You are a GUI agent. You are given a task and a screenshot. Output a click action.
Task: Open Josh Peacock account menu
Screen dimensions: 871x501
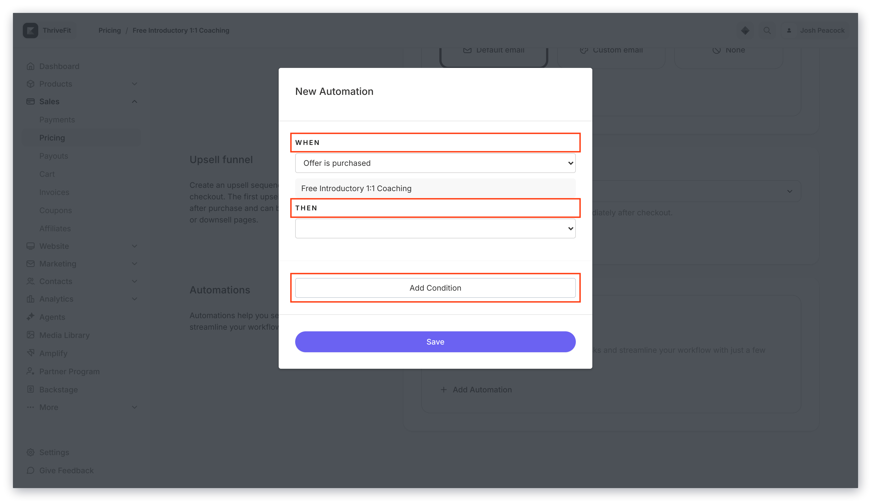[x=815, y=30]
